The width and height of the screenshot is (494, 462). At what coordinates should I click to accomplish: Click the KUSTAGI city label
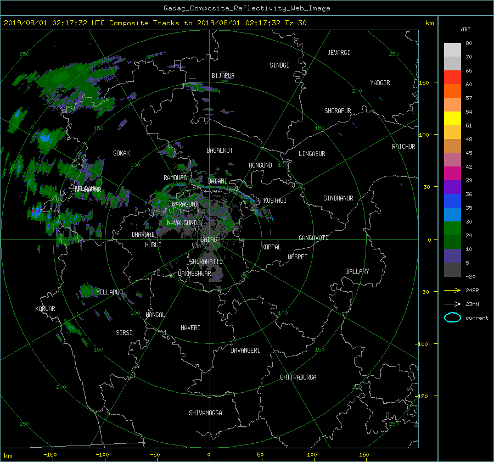pyautogui.click(x=275, y=201)
